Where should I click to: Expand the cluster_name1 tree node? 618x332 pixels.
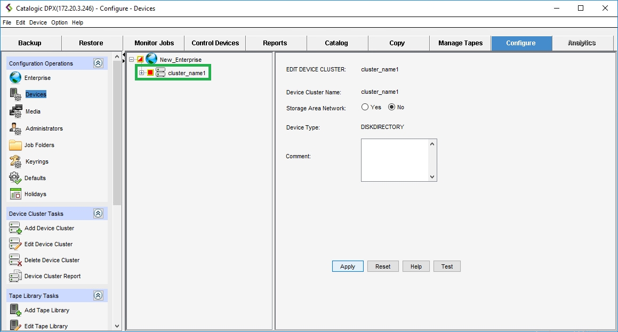142,73
